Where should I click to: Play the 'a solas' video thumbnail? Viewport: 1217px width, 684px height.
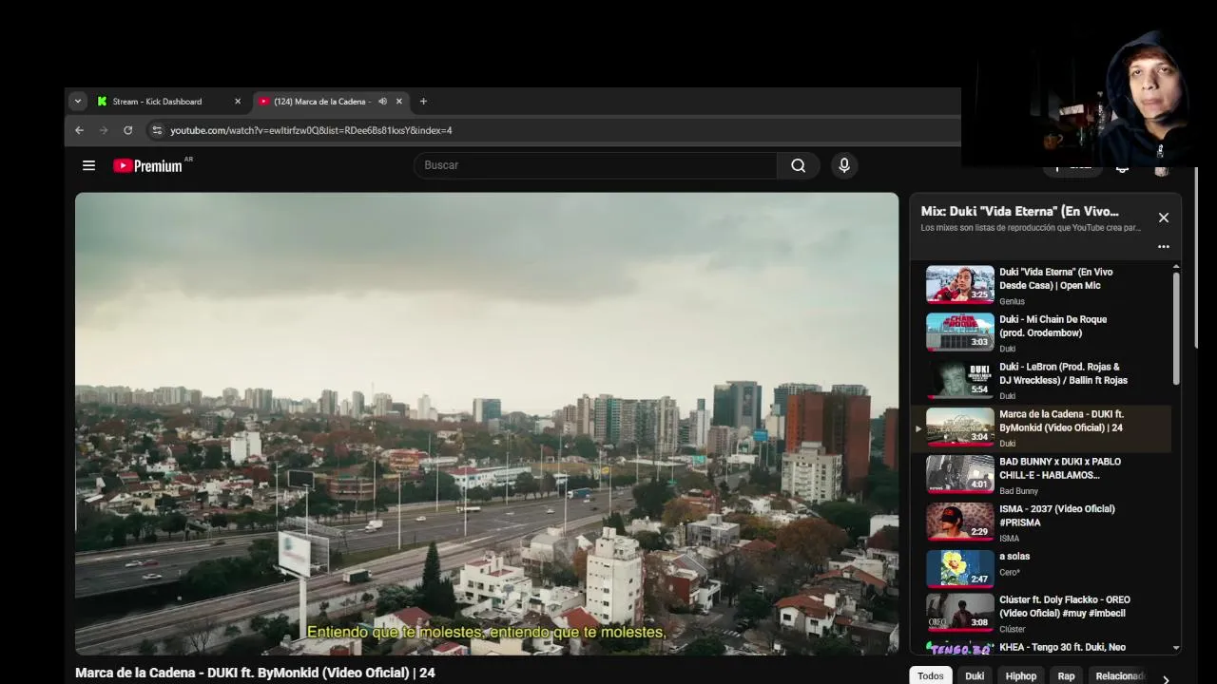point(960,569)
